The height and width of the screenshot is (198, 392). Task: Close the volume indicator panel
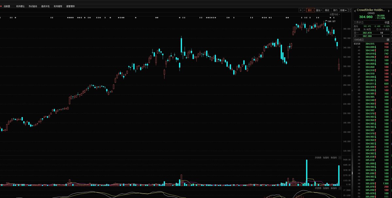tap(339, 158)
